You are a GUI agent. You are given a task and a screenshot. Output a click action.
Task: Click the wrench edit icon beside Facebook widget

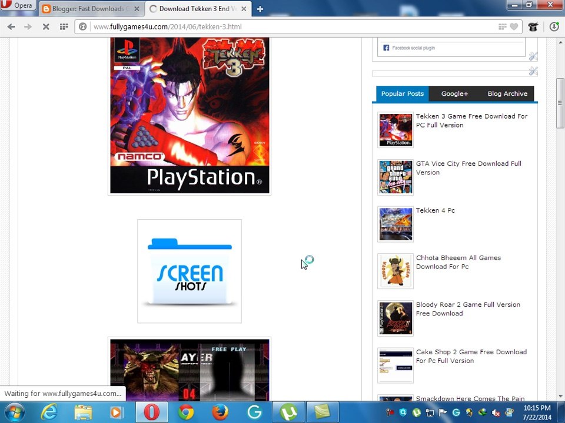coord(533,56)
